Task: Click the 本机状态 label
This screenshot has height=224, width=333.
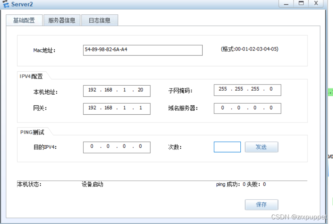Action: 29,184
